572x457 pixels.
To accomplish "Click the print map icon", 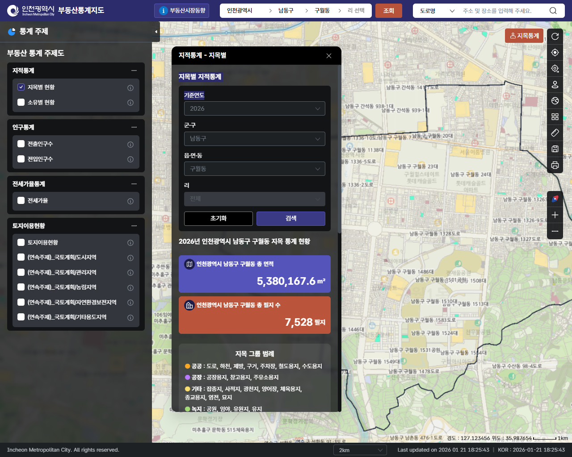I will pyautogui.click(x=555, y=165).
